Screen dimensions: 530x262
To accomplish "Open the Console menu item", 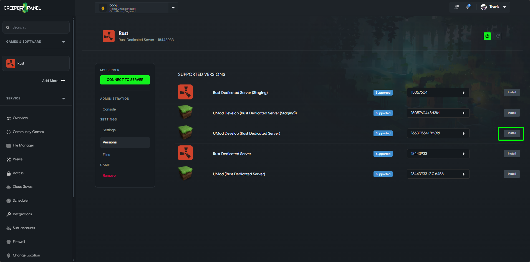I will 109,109.
